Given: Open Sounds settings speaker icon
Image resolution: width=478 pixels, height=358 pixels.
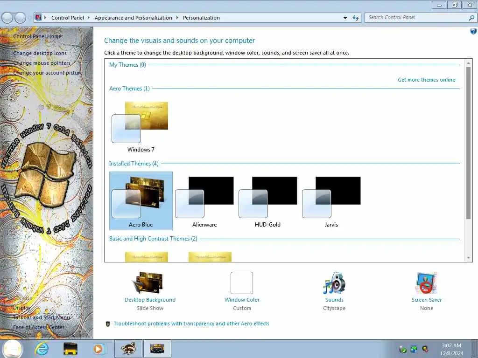Looking at the screenshot, I should click(x=334, y=283).
